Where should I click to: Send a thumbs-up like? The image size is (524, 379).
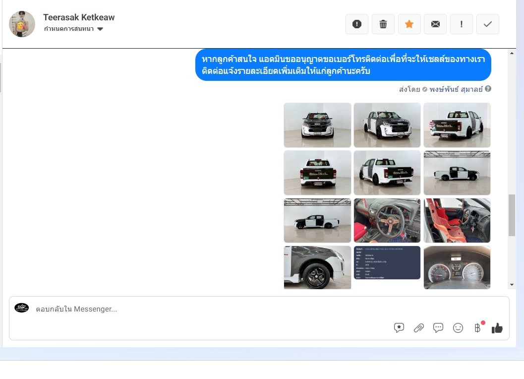pos(497,328)
